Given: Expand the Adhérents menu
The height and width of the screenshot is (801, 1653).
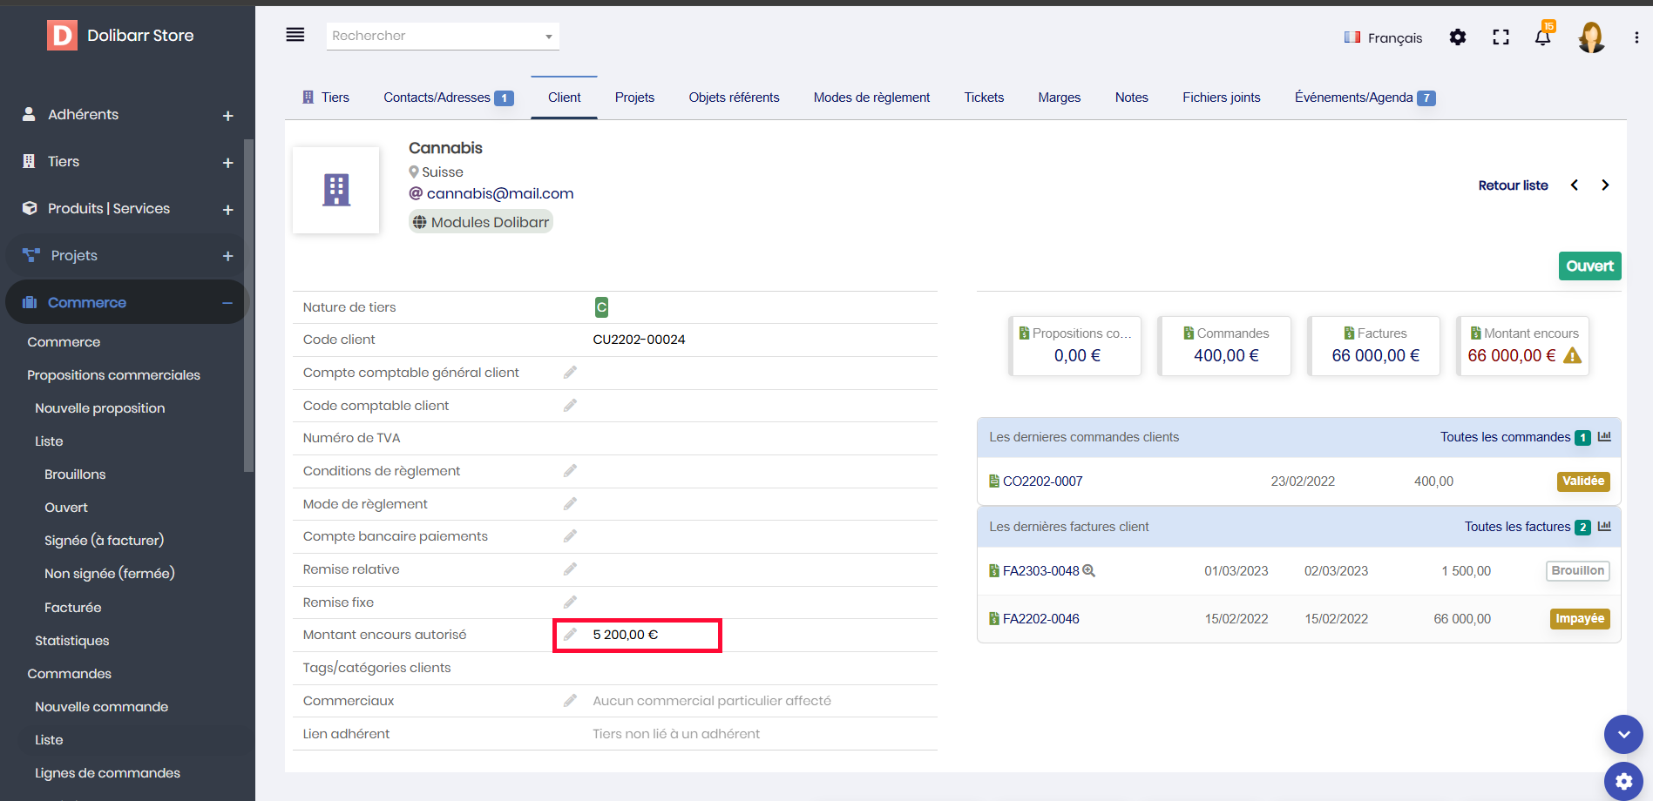Looking at the screenshot, I should point(227,116).
